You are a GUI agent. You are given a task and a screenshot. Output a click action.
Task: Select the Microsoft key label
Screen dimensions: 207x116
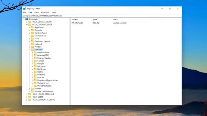tap(42, 66)
